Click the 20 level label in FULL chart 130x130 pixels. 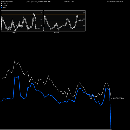pos(84,25)
